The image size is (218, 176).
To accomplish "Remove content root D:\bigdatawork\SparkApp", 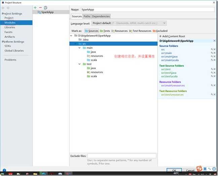I will [x=214, y=41].
